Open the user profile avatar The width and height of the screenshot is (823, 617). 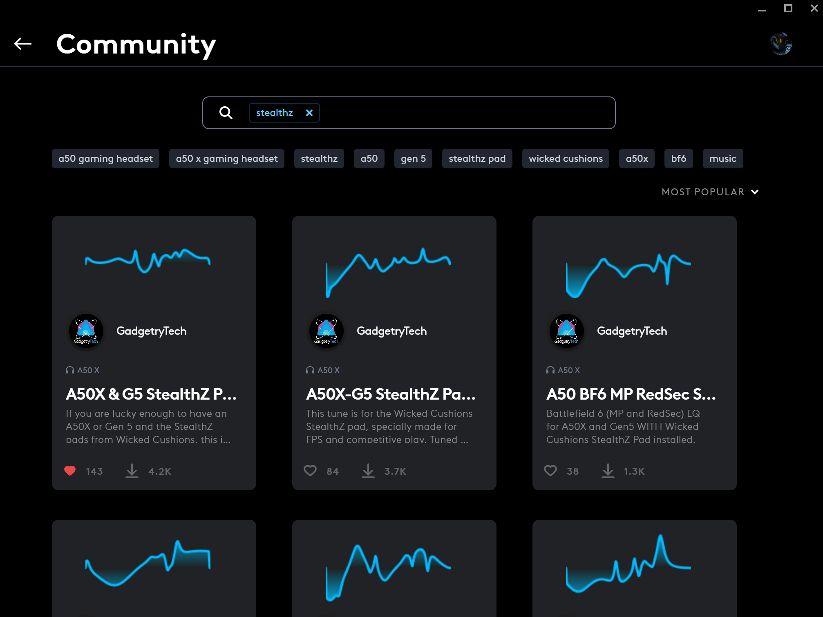(x=781, y=44)
